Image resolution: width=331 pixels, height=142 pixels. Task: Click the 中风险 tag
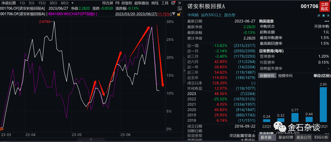193,15
